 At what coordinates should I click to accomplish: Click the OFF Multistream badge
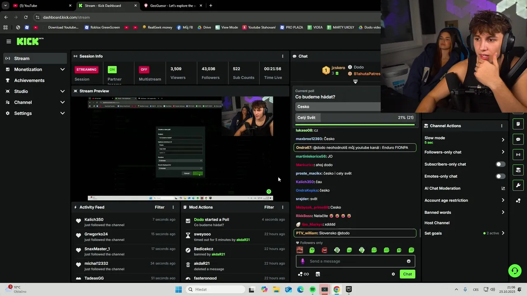pos(144,69)
